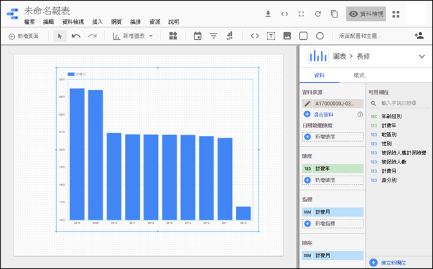
Task: Switch to the 資料 tab
Action: [x=320, y=75]
